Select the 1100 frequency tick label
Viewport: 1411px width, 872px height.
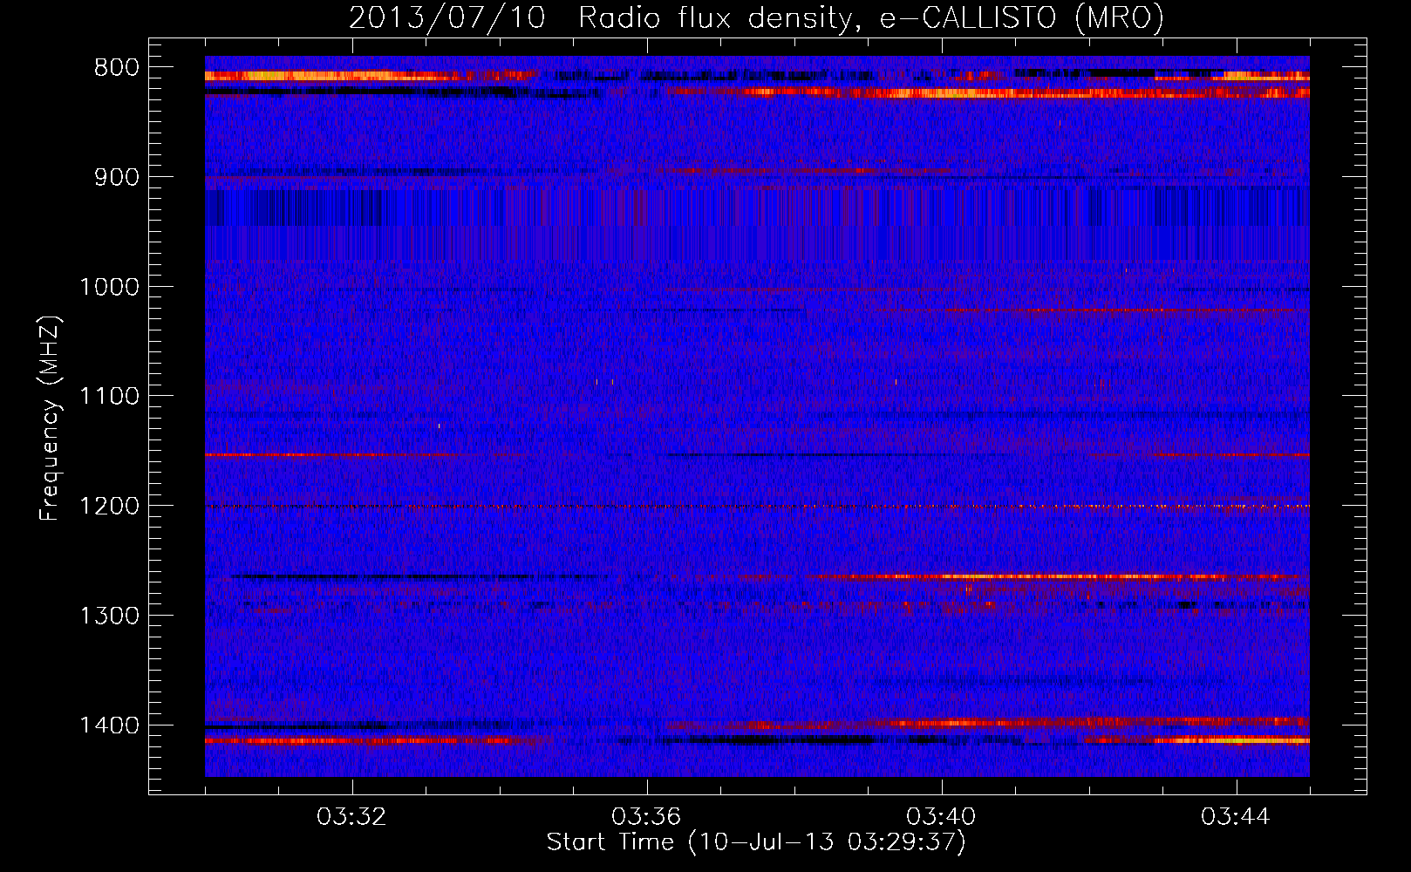(109, 396)
